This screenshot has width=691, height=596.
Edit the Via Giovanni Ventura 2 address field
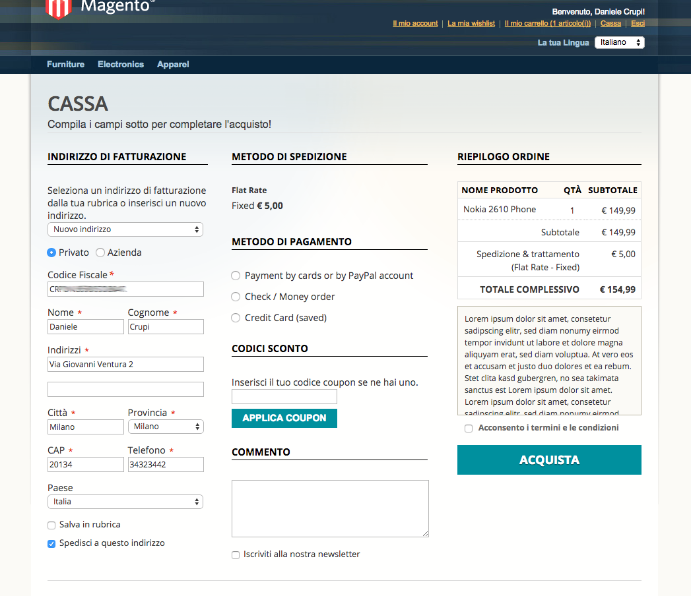[125, 365]
